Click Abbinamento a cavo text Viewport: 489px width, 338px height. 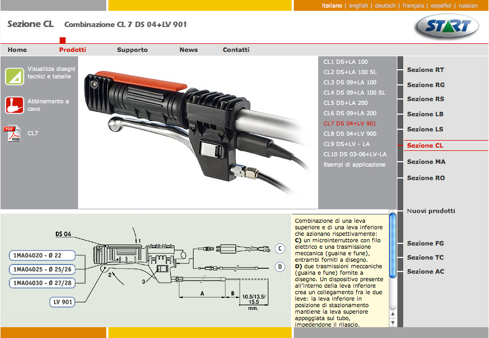[48, 105]
